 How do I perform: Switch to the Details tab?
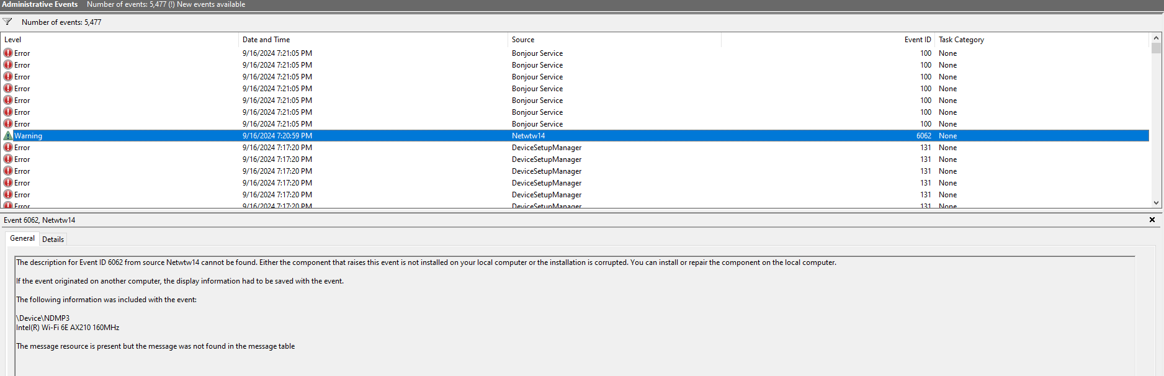[x=53, y=239]
